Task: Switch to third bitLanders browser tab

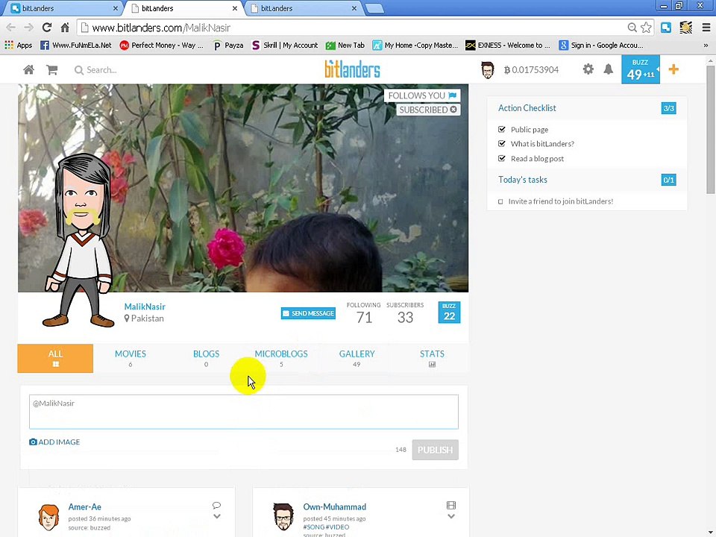Action: click(x=304, y=8)
